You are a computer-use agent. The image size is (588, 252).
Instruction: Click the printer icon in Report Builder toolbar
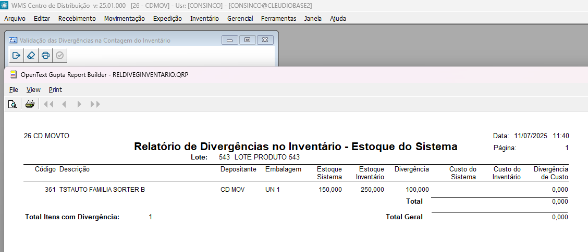coord(30,104)
